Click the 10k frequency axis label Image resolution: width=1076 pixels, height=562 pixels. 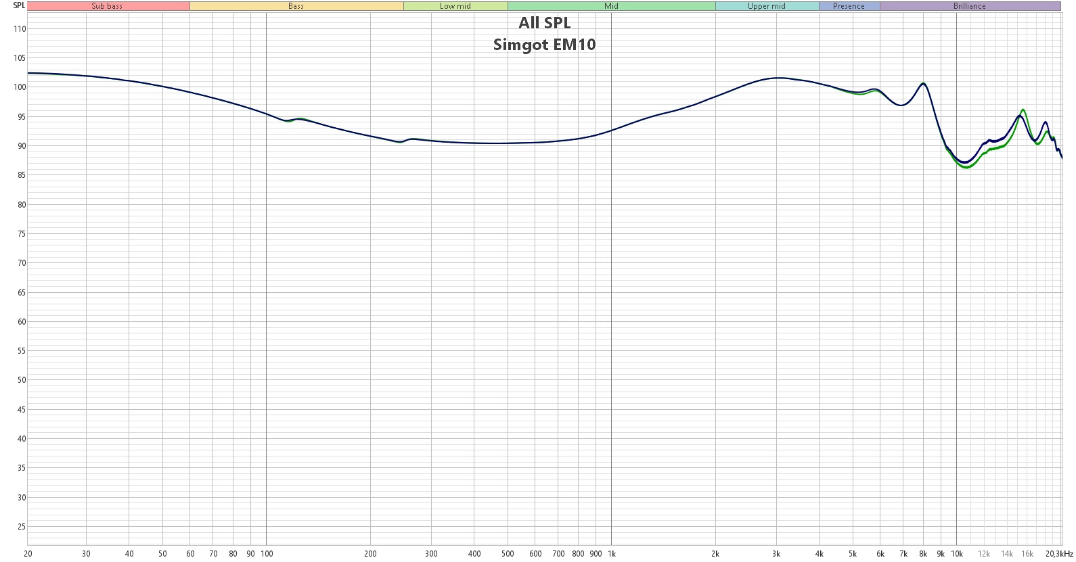pyautogui.click(x=957, y=554)
